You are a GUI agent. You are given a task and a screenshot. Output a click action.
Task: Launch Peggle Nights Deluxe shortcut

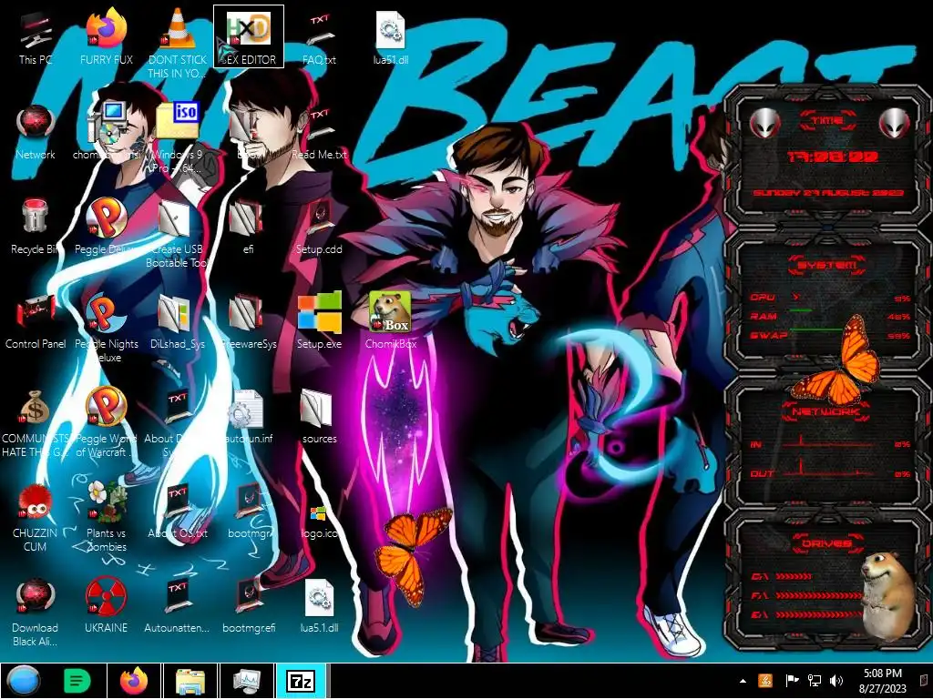[x=106, y=328]
